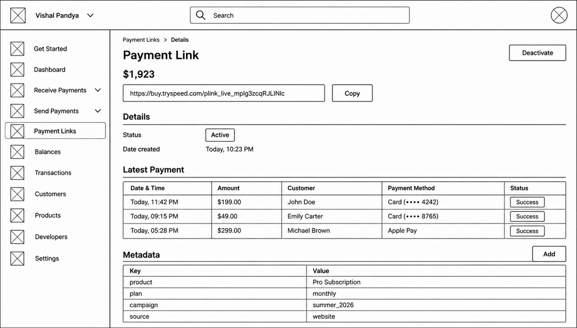Copy the payment link URL
This screenshot has height=328, width=577.
click(352, 93)
